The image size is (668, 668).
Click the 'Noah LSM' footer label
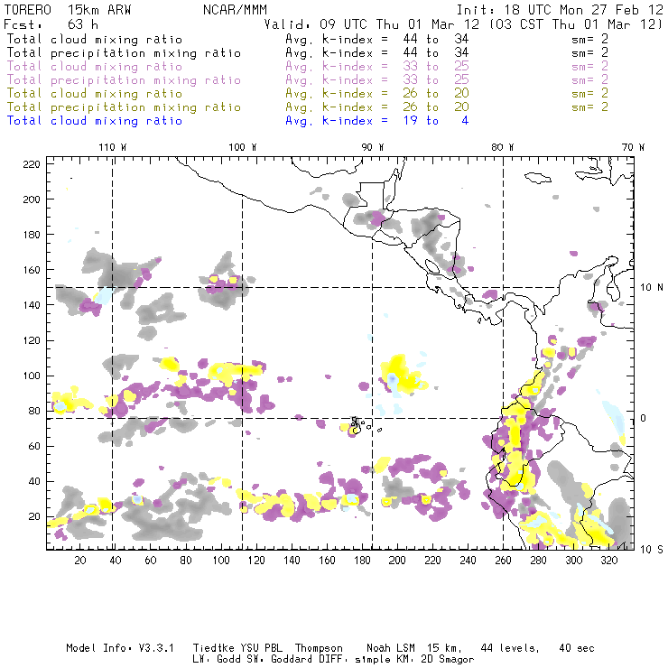[x=391, y=648]
